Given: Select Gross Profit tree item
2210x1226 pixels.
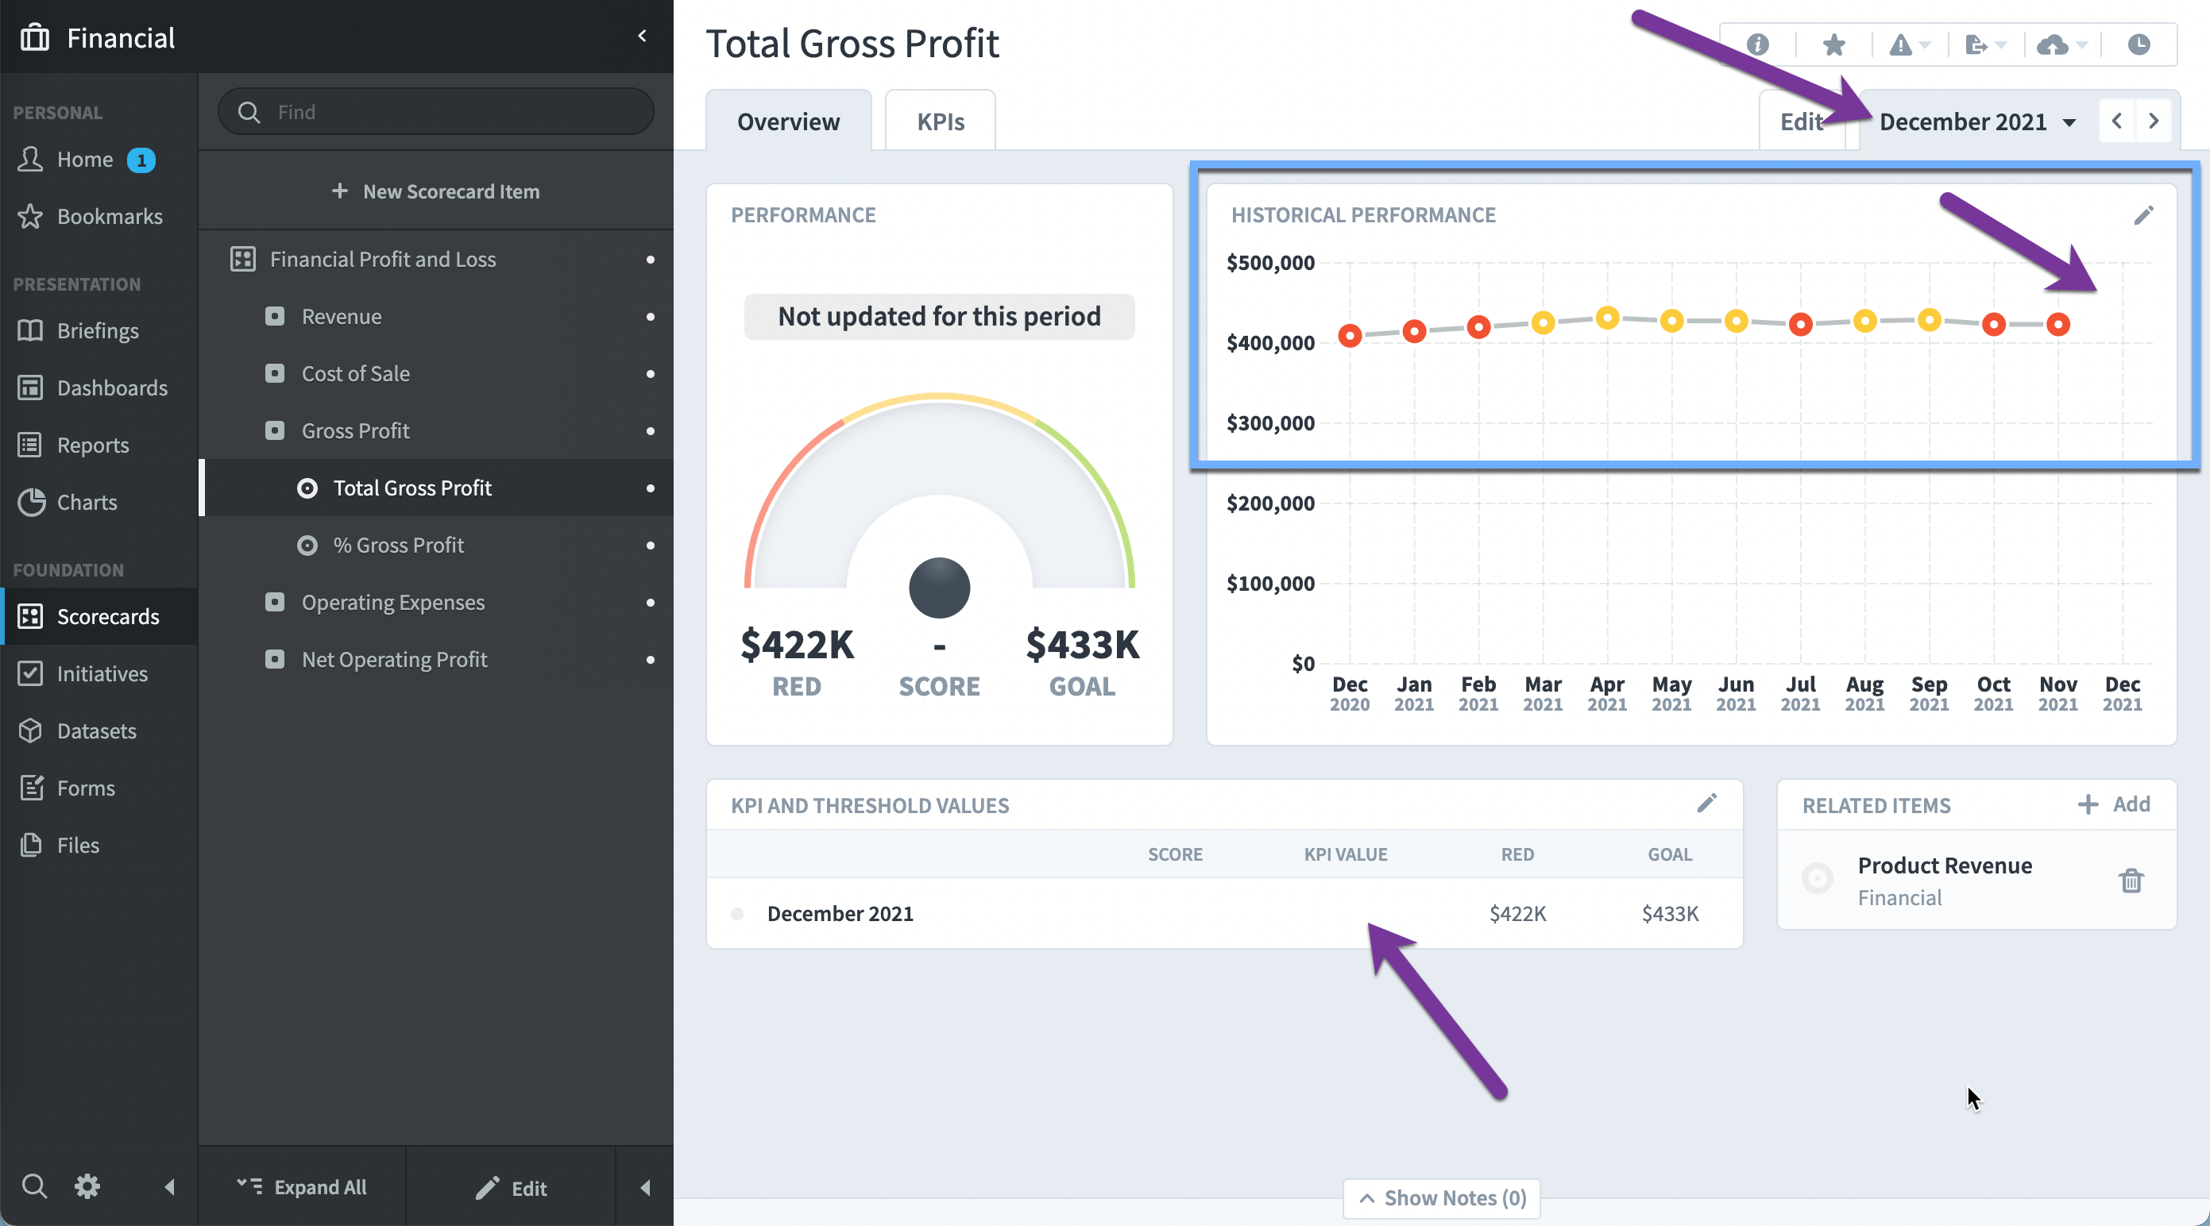Looking at the screenshot, I should (436, 430).
